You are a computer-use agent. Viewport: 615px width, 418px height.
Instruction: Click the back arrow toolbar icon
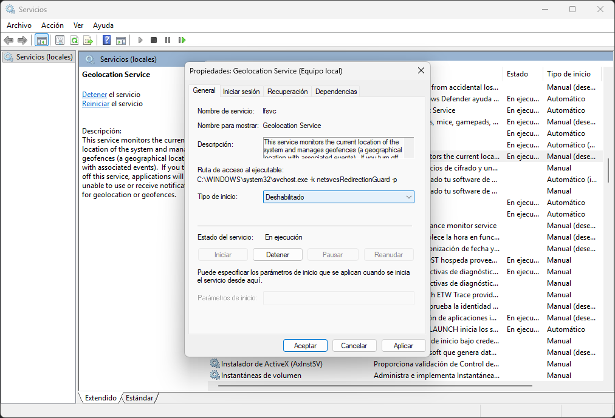[x=9, y=40]
